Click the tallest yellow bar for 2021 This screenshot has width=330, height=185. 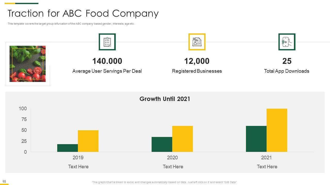coord(277,130)
